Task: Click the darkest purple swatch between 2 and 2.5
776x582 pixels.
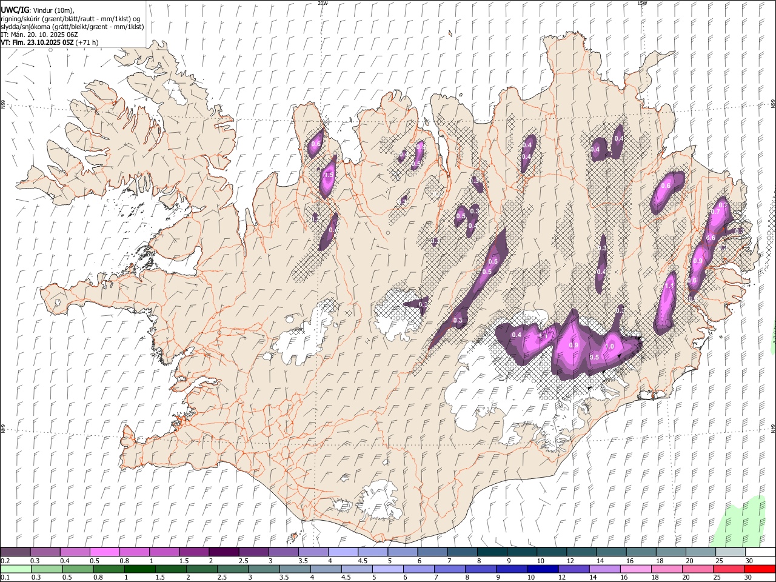Action: click(x=224, y=552)
